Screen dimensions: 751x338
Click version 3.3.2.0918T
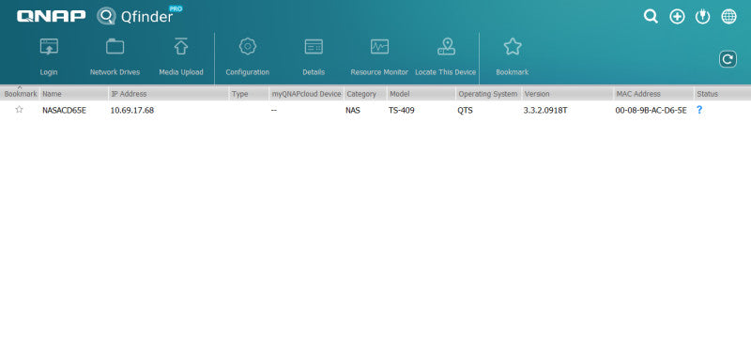click(545, 110)
